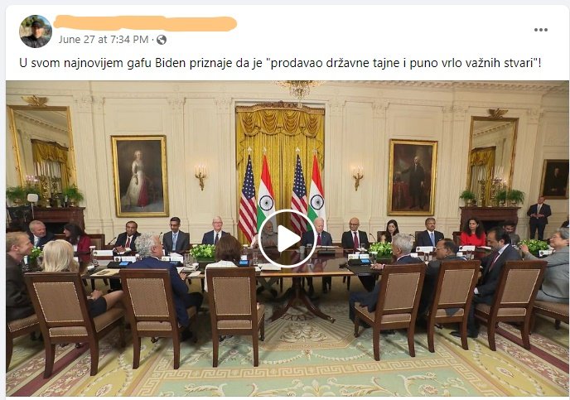Click the George Washington portrait painting
The height and width of the screenshot is (400, 570).
tap(413, 177)
